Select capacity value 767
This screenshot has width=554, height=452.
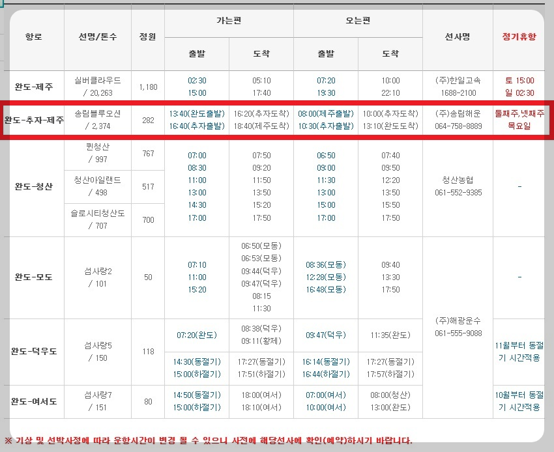[148, 153]
